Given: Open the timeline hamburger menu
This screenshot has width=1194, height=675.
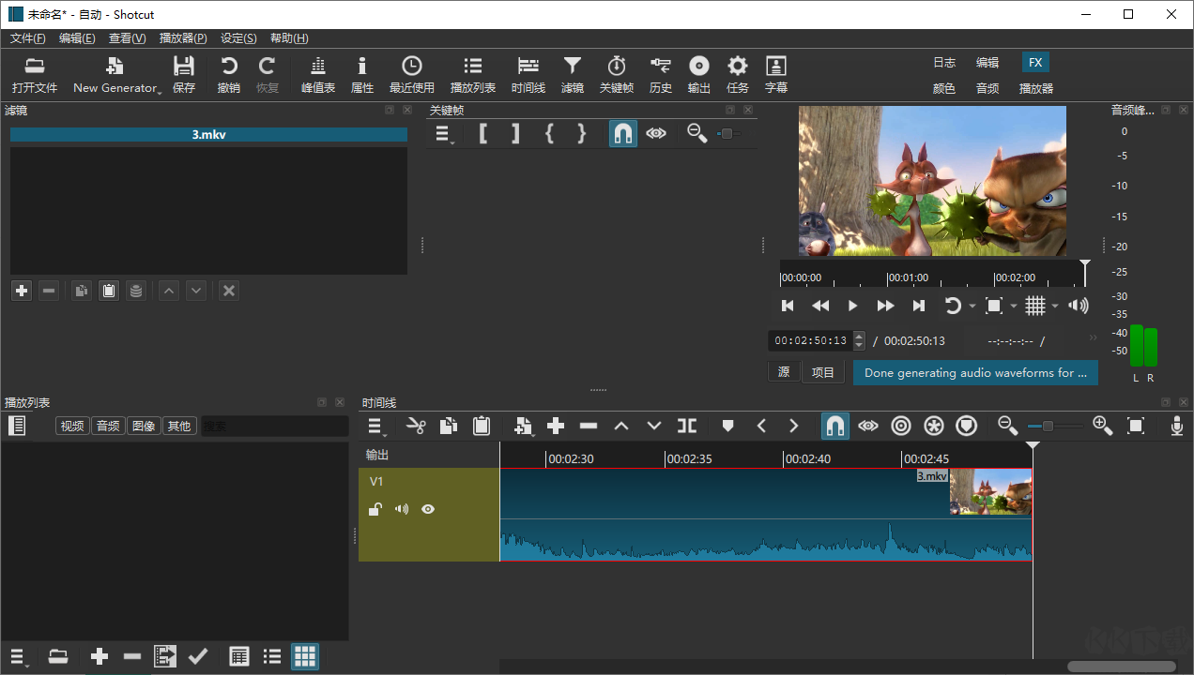Looking at the screenshot, I should [376, 426].
